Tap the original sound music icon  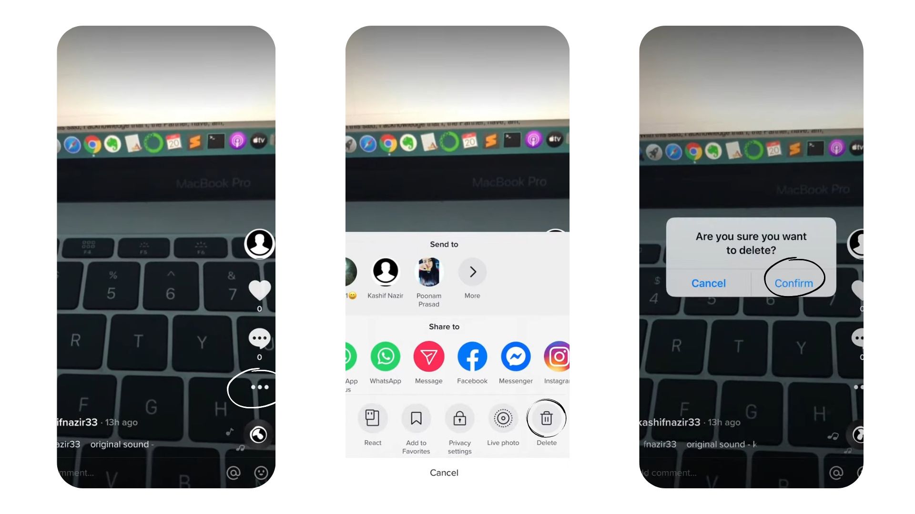pos(260,434)
